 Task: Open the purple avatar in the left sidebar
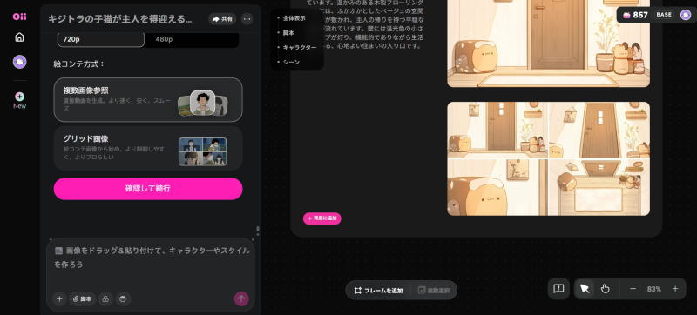point(19,62)
